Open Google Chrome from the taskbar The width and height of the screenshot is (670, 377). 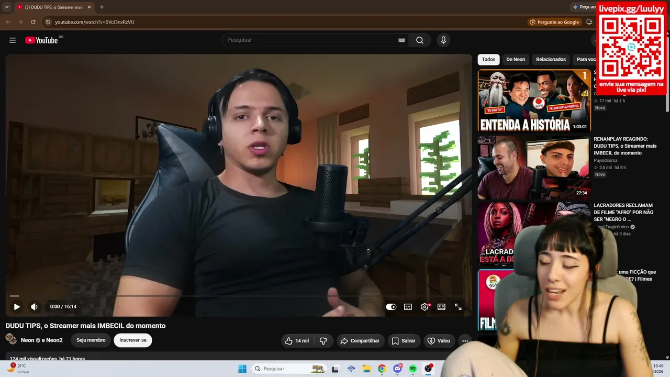pyautogui.click(x=382, y=369)
